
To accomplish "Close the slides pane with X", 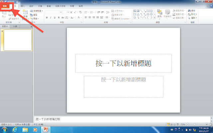I will coord(31,27).
